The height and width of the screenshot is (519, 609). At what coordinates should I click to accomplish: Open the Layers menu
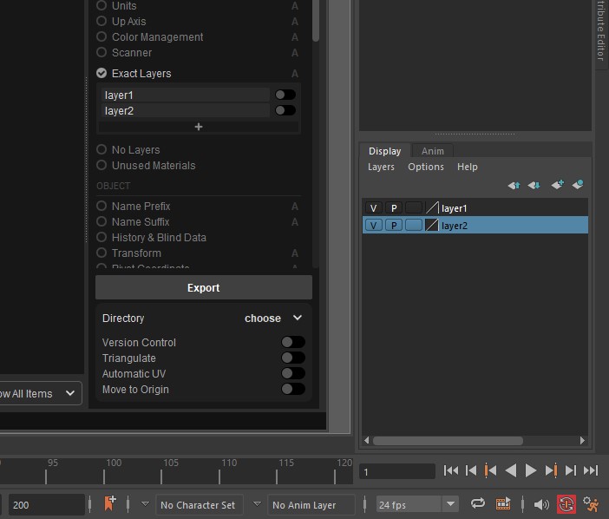(381, 167)
